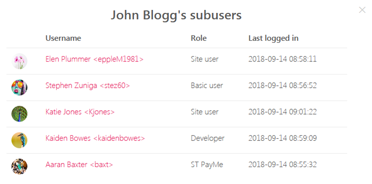
Task: Click the ST PayMe role text
Action: (207, 165)
